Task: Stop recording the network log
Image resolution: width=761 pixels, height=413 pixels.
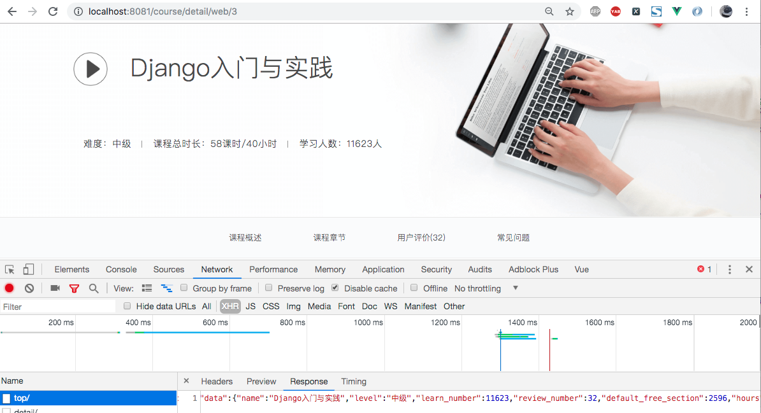Action: click(x=9, y=288)
